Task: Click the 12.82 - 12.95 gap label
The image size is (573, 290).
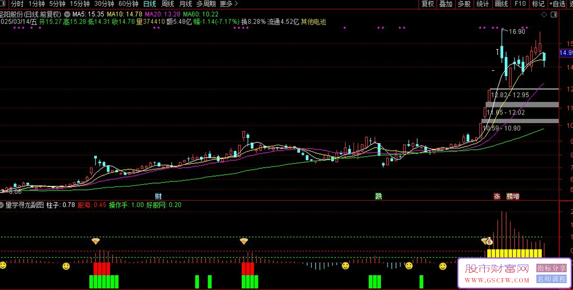Action: (x=510, y=95)
